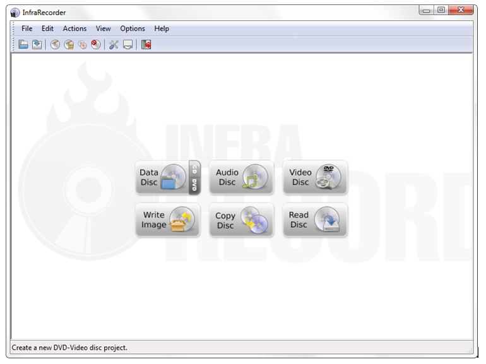Click the Exit red-arrow toolbar icon
Screen dimensions: 486x364
146,45
